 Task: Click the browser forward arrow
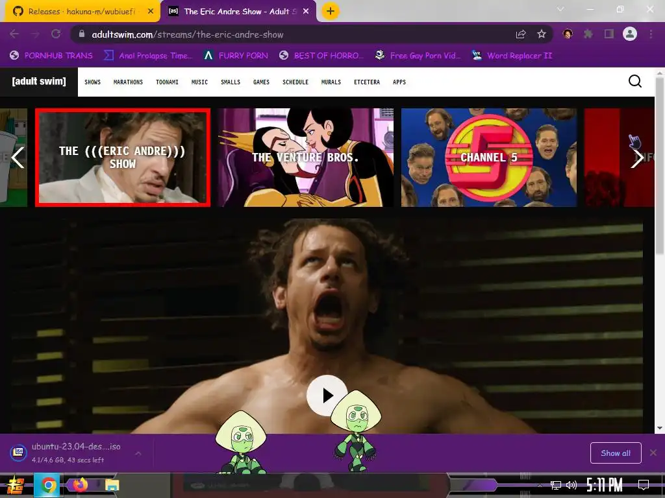coord(35,34)
